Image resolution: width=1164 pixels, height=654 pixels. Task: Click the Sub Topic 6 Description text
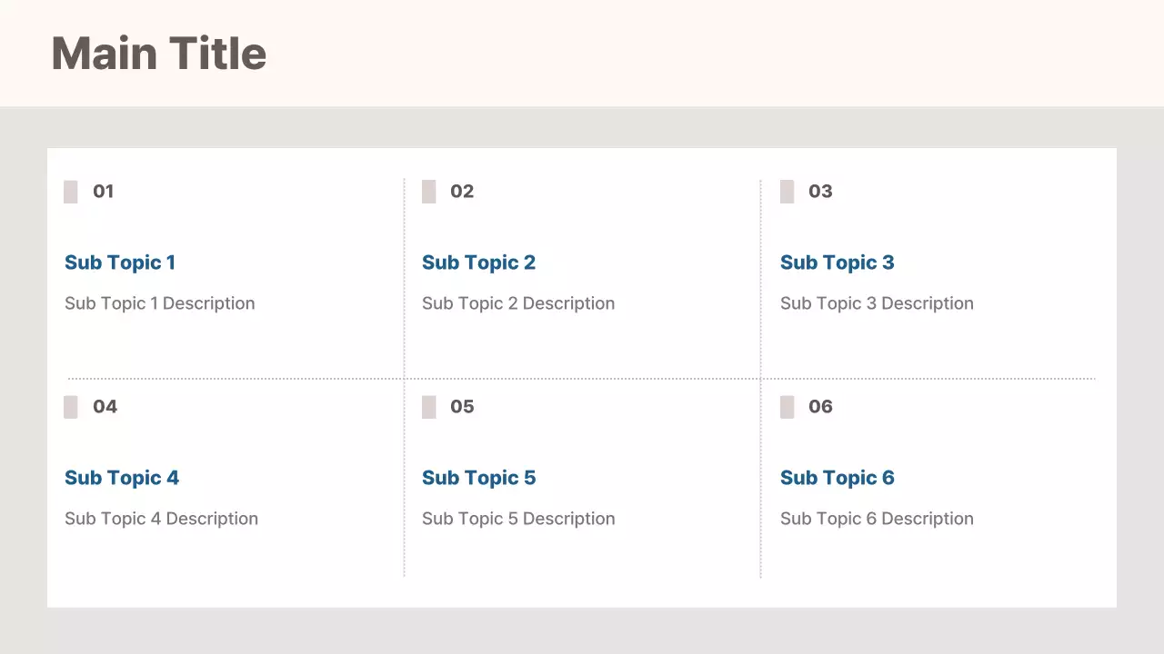tap(877, 519)
